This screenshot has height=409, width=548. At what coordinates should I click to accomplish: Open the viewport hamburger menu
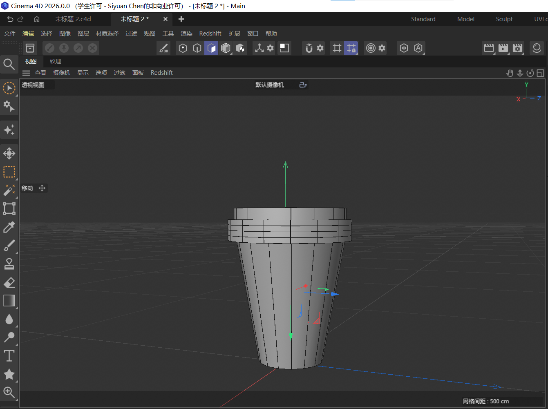click(x=26, y=73)
